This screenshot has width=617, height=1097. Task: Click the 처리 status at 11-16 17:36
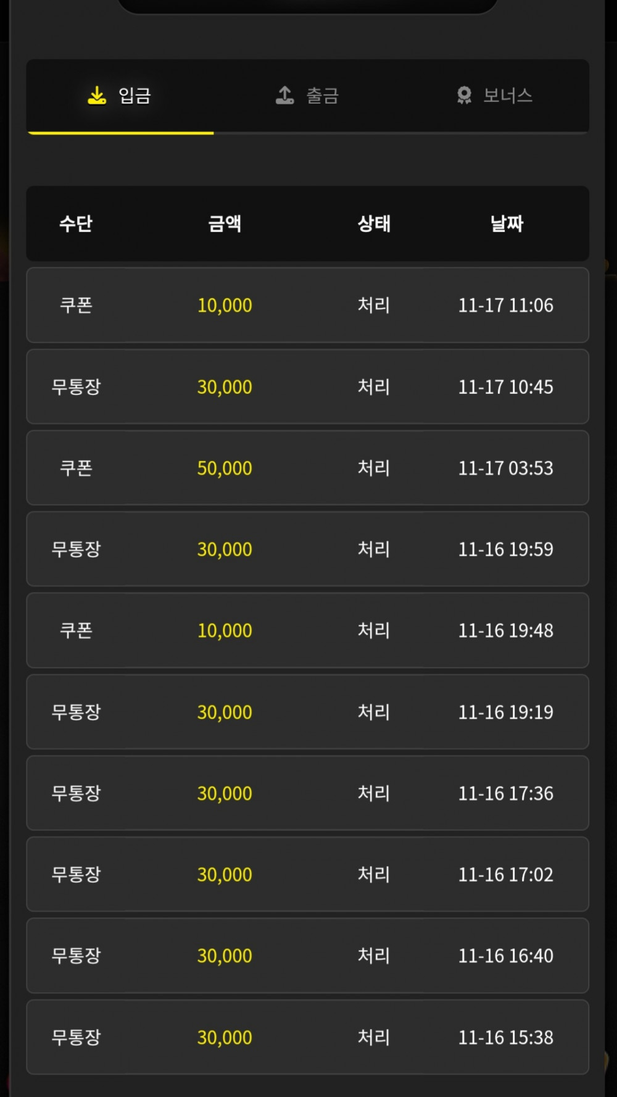coord(374,793)
